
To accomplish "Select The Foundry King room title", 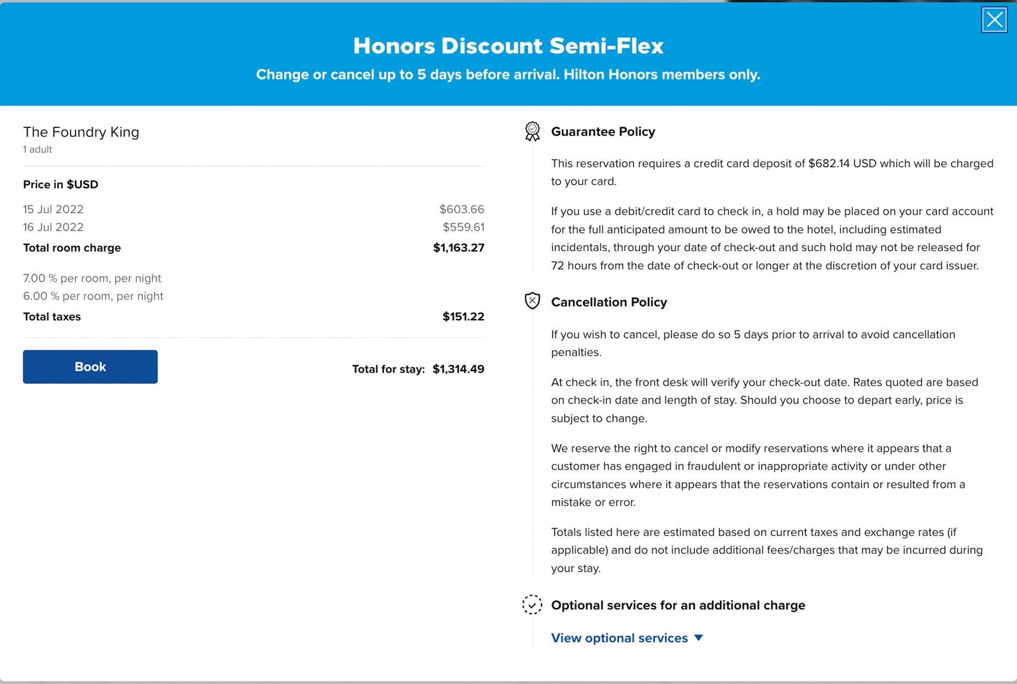I will point(81,132).
